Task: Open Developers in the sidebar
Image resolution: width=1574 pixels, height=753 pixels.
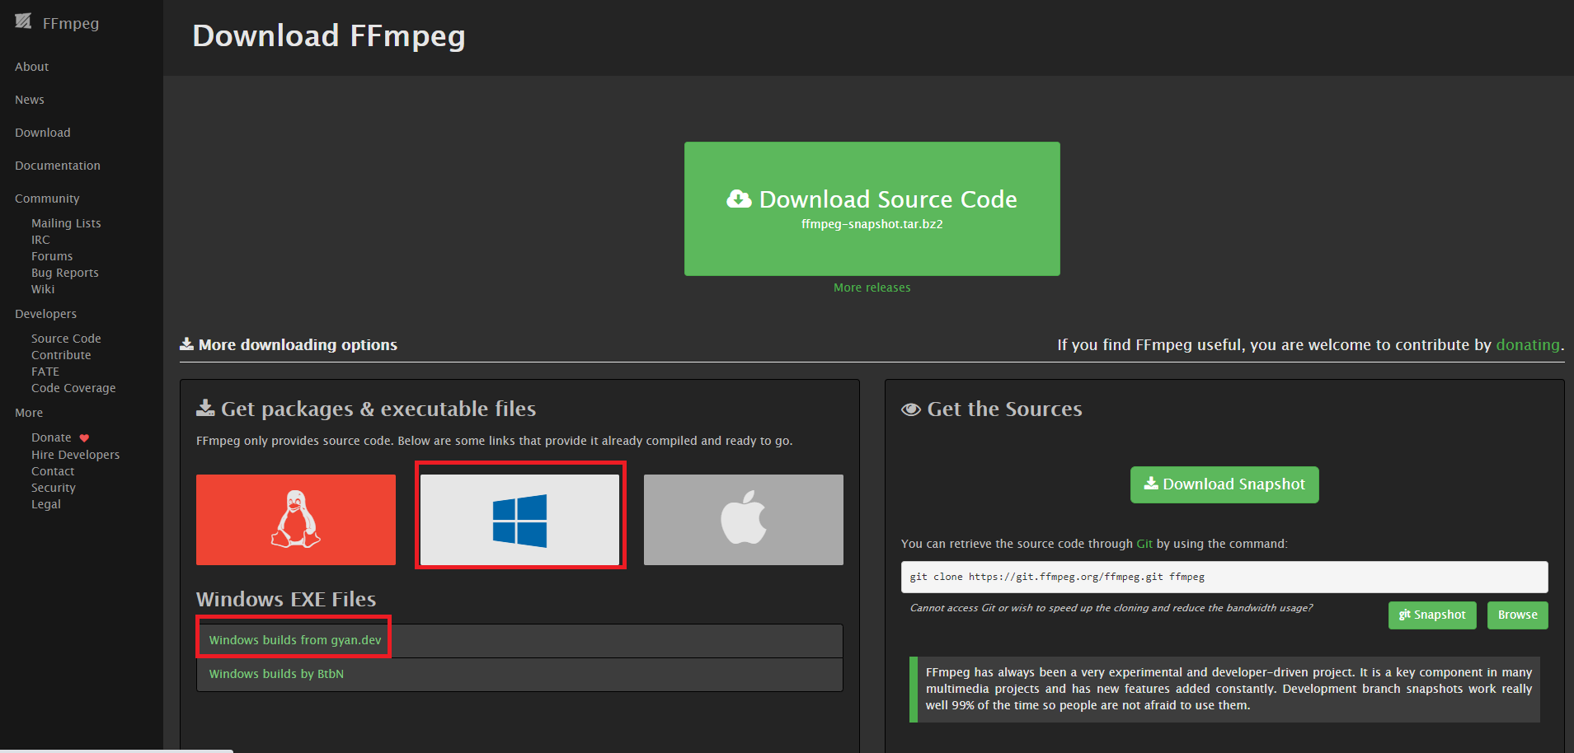Action: point(45,314)
